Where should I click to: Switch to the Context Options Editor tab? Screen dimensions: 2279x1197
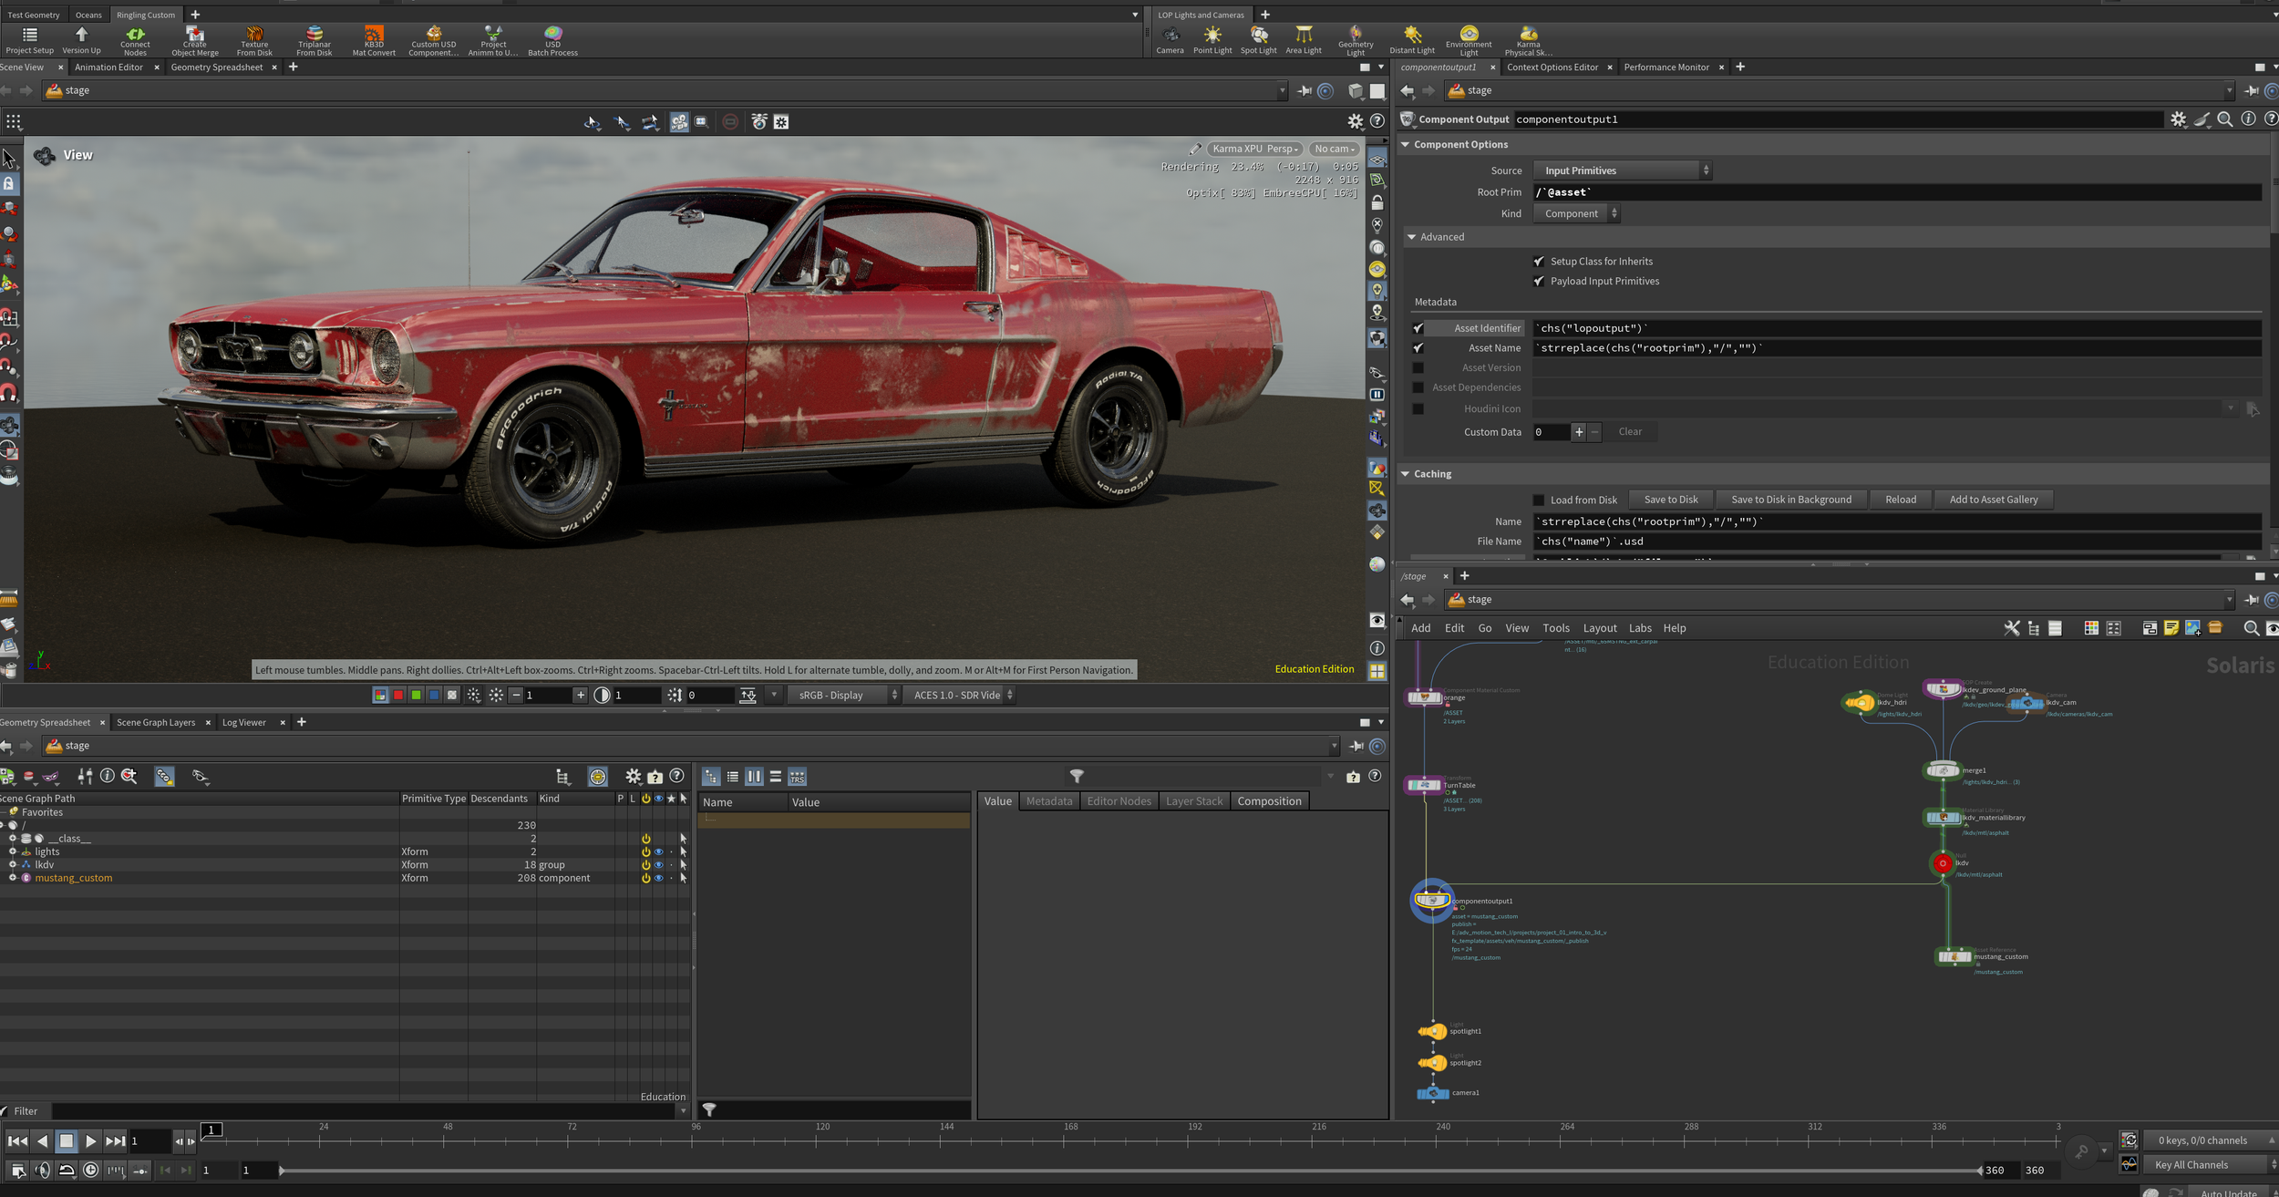tap(1552, 67)
